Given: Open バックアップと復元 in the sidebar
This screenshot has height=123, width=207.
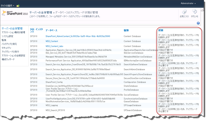Looking at the screenshot, I should click(9, 44).
